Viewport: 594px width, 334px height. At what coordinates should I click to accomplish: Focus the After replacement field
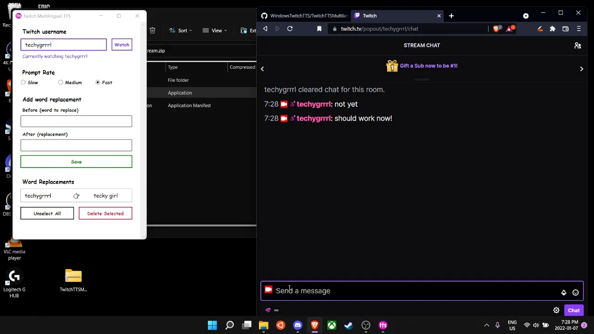(x=76, y=145)
